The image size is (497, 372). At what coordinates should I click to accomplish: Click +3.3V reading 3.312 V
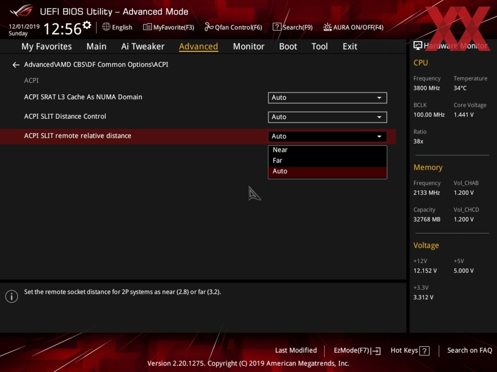pyautogui.click(x=423, y=297)
